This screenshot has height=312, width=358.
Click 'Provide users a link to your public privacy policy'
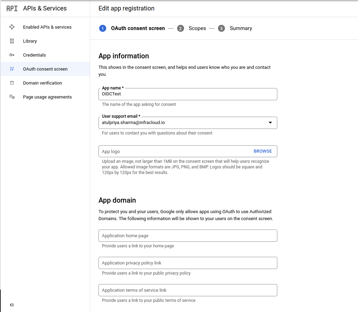(146, 273)
